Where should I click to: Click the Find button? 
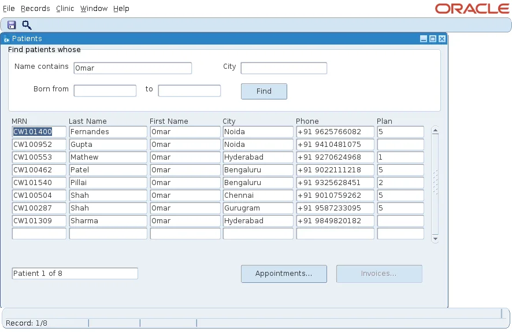tap(264, 91)
